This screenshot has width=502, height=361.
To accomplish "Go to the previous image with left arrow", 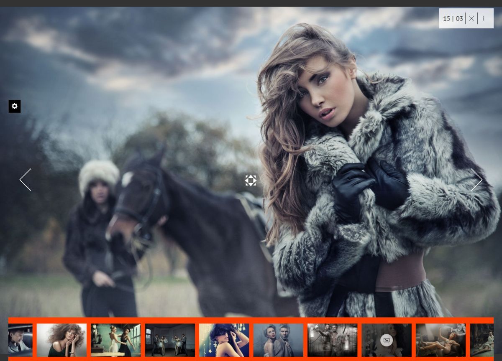I will [26, 180].
